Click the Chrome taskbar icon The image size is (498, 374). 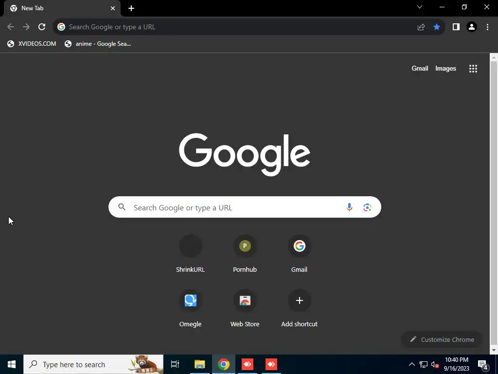pyautogui.click(x=224, y=364)
